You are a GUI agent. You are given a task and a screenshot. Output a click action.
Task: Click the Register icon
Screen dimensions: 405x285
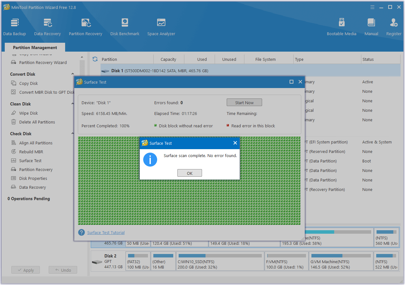click(394, 27)
